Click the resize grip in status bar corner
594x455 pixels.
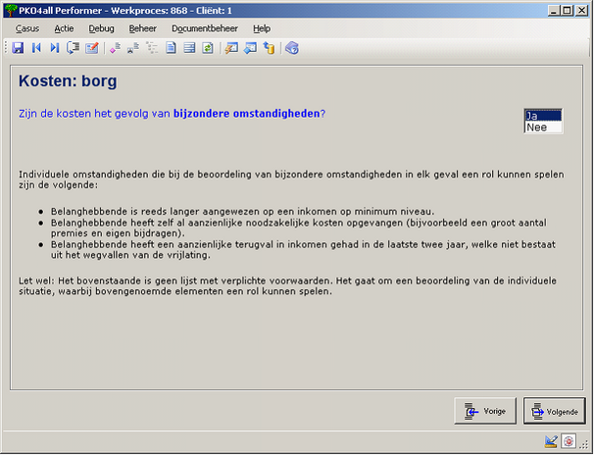point(585,443)
